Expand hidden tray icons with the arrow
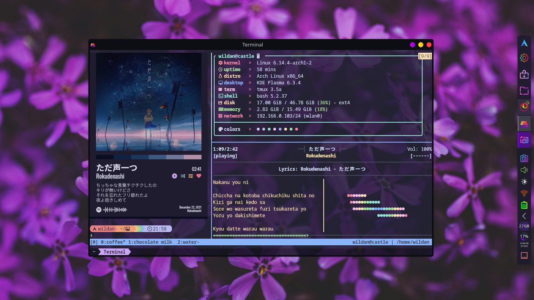534x300 pixels. point(524,216)
